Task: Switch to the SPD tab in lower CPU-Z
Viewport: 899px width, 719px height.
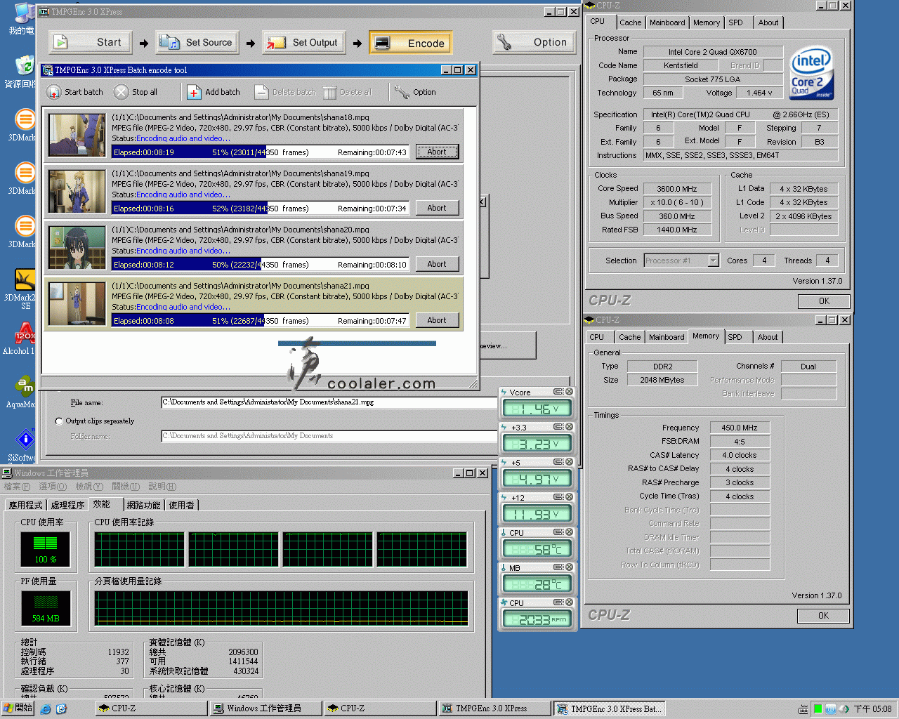Action: point(735,337)
